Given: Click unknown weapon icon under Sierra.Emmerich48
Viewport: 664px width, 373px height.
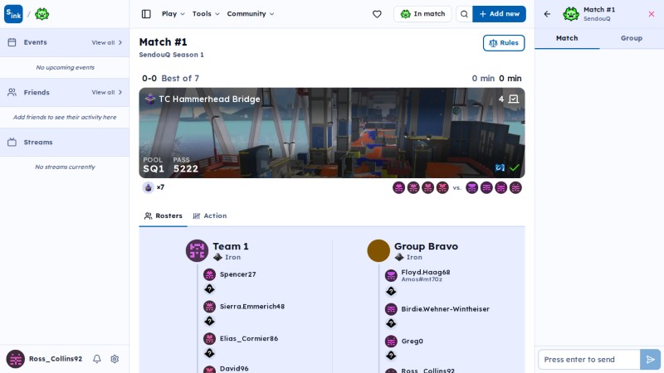Looking at the screenshot, I should [x=209, y=322].
